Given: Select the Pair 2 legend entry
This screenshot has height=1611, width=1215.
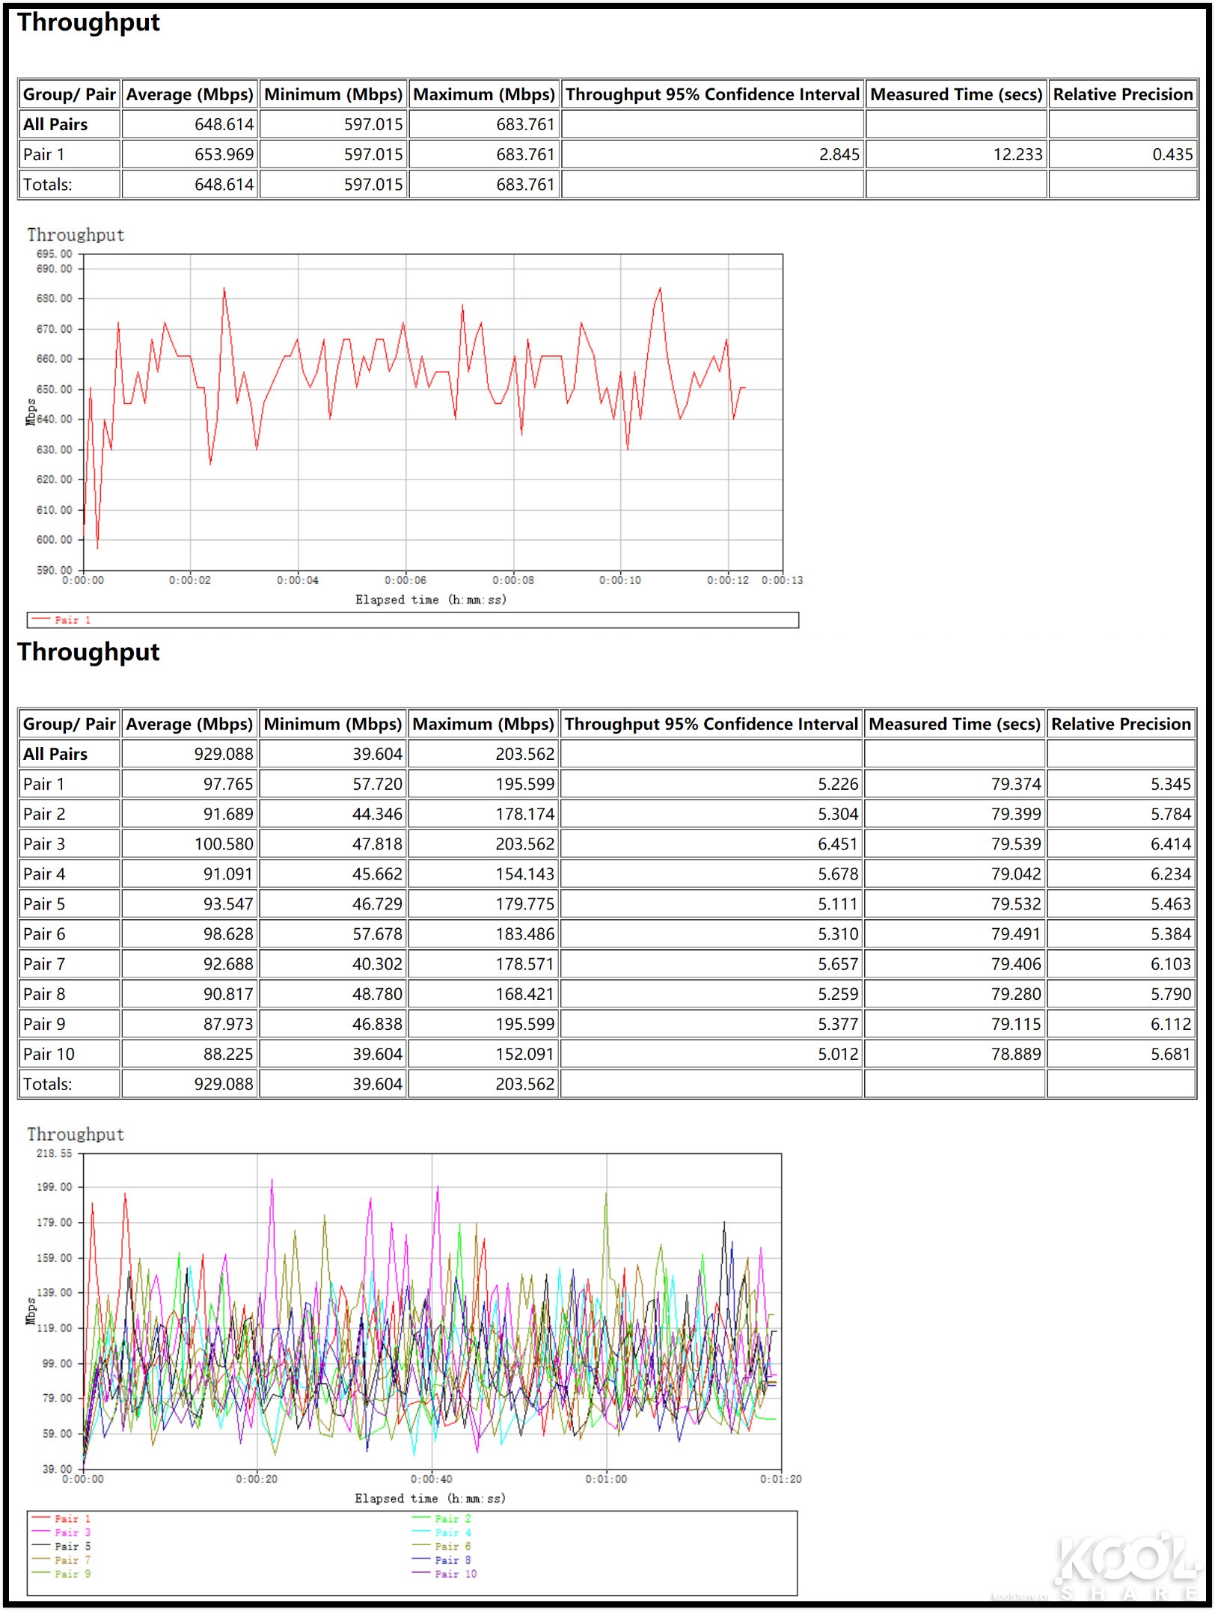Looking at the screenshot, I should click(x=453, y=1518).
